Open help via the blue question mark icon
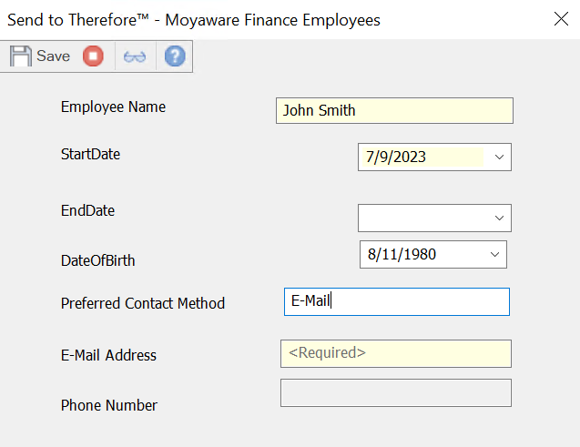The width and height of the screenshot is (580, 447). 175,56
